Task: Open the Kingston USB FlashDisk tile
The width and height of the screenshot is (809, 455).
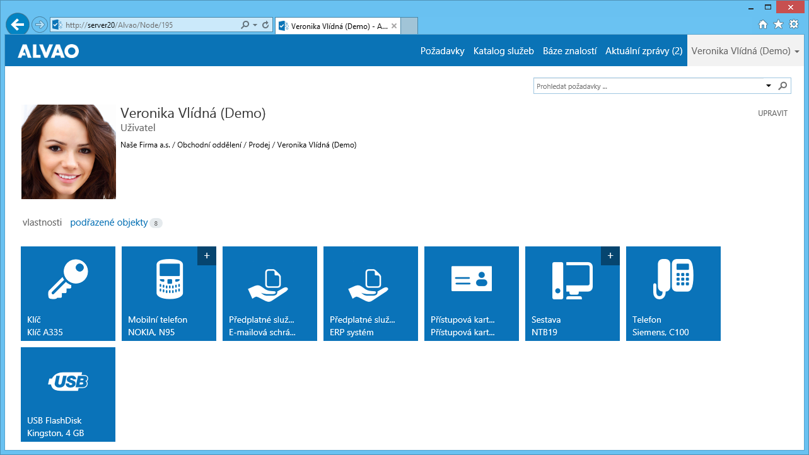Action: 68,395
